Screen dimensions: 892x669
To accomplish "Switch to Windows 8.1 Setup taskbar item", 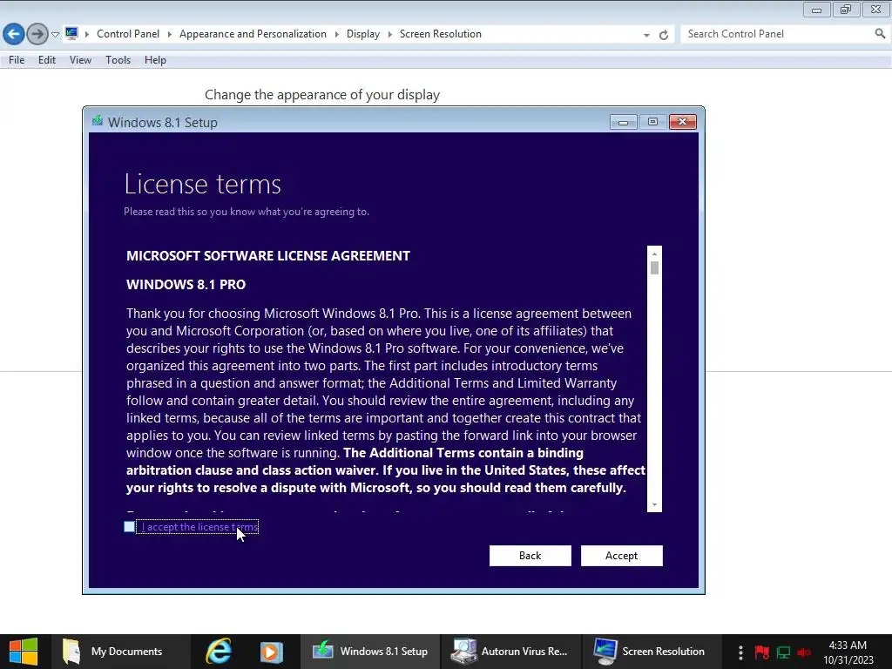I will pos(370,652).
